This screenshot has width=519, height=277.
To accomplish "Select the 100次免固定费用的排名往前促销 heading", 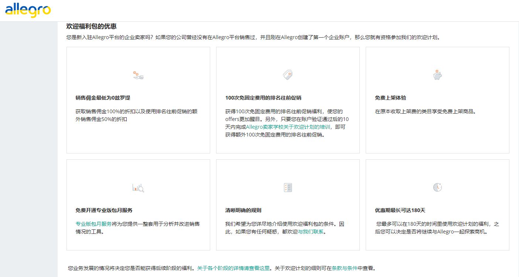I will 263,98.
